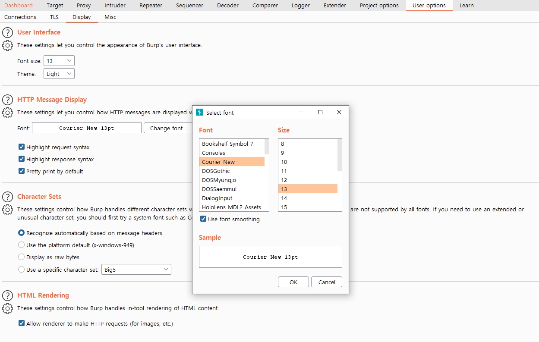Image resolution: width=539 pixels, height=342 pixels.
Task: Switch to the Comparer tab
Action: click(265, 6)
